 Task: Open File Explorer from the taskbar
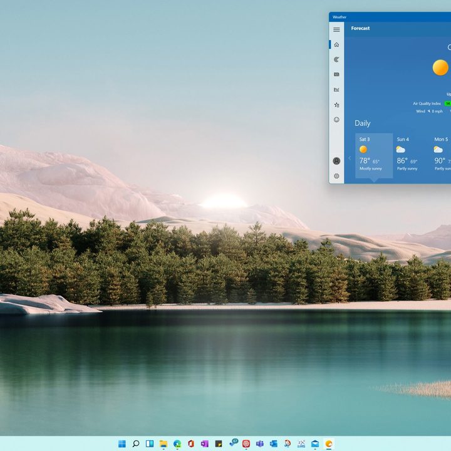[x=163, y=443]
